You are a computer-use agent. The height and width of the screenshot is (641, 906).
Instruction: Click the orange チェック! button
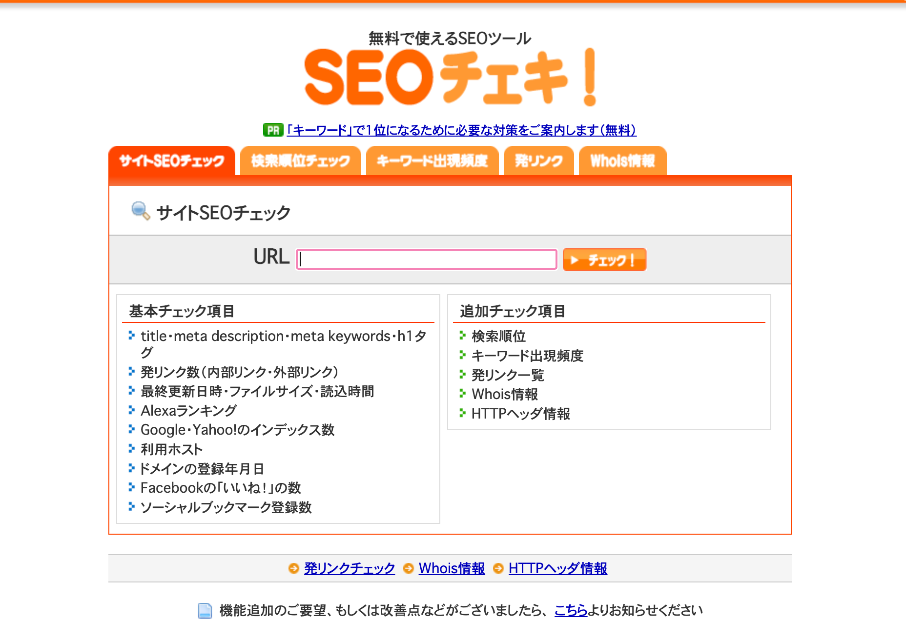[x=604, y=260]
